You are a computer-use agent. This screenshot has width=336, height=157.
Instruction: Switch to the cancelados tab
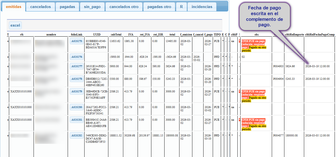(x=40, y=7)
